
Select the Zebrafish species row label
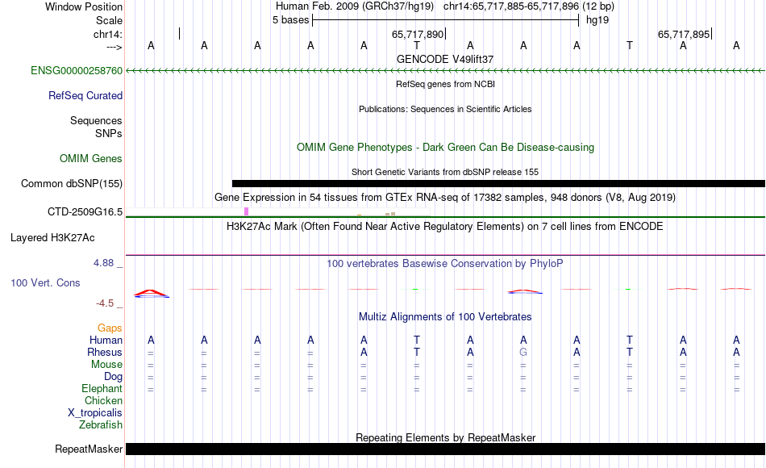[x=101, y=425]
